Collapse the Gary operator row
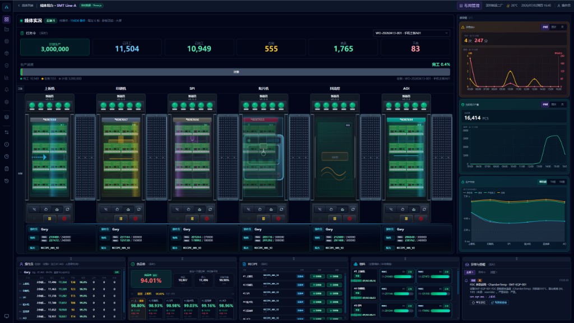 click(x=21, y=272)
